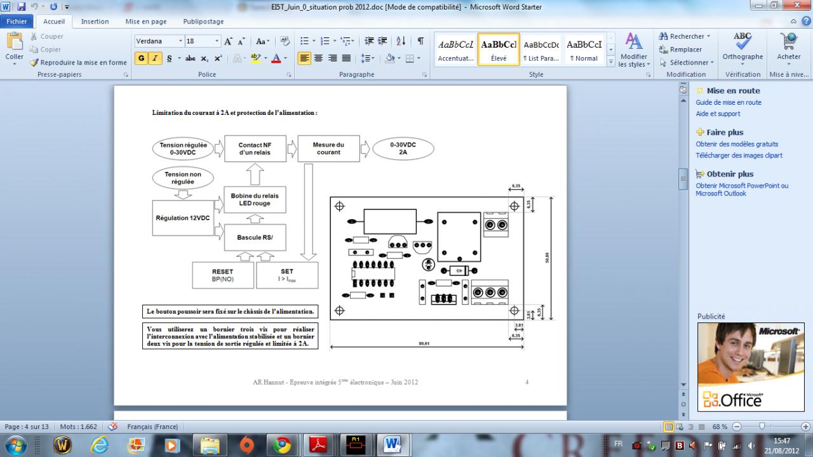Apply strikethrough with the abc icon
The image size is (813, 457).
coord(190,58)
